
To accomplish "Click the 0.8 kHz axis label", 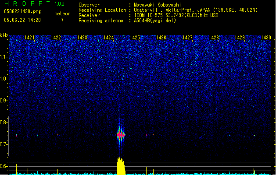I will coord(4,122).
